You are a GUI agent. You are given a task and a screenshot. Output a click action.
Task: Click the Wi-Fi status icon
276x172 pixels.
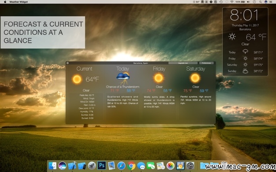click(x=231, y=2)
